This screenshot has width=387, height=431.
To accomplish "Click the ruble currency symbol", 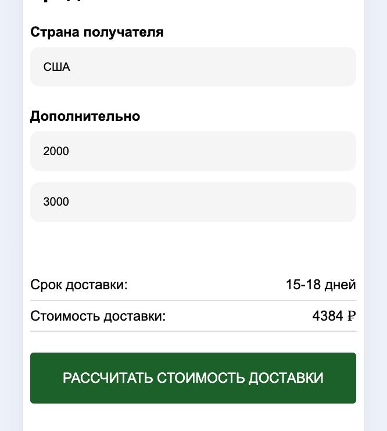I will (x=352, y=316).
